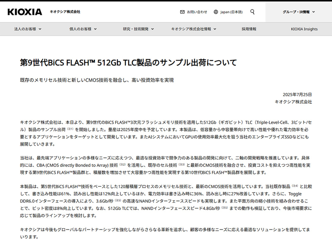This screenshot has width=332, height=249.
Task: Click paragraph starting 当社は、最先端アプリケーション
Action: [165, 165]
